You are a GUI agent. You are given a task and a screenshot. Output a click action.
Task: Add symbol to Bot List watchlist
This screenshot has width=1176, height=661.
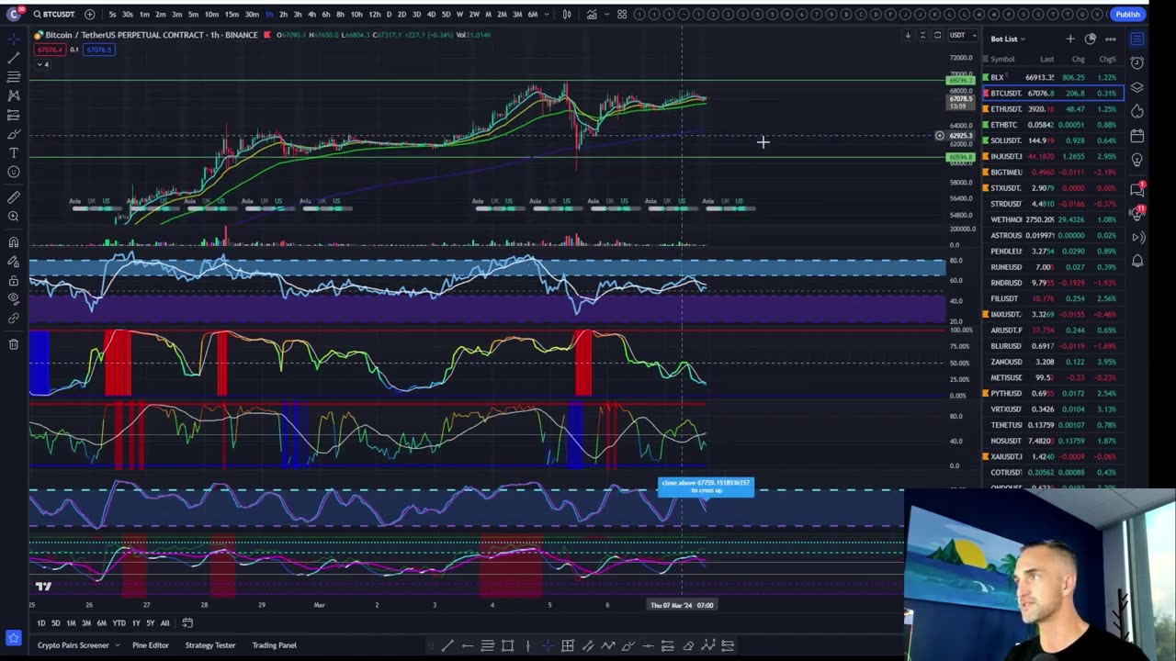click(x=1069, y=39)
